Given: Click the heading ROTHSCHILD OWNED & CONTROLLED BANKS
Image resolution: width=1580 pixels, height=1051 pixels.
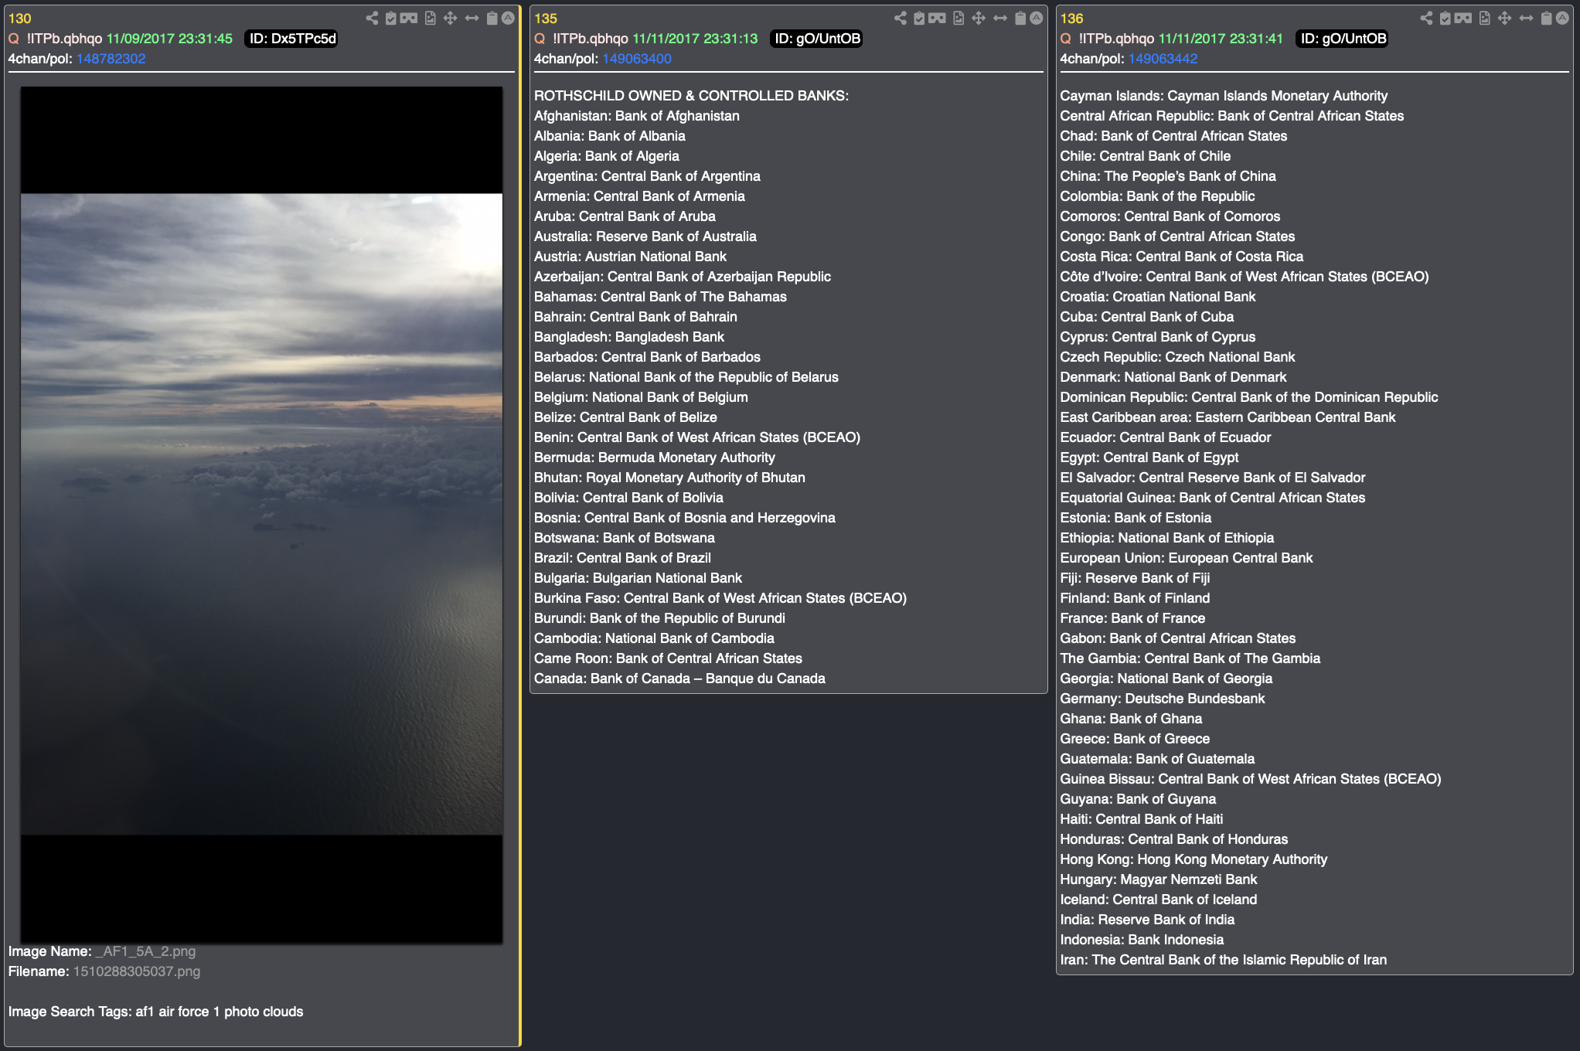Looking at the screenshot, I should point(691,96).
